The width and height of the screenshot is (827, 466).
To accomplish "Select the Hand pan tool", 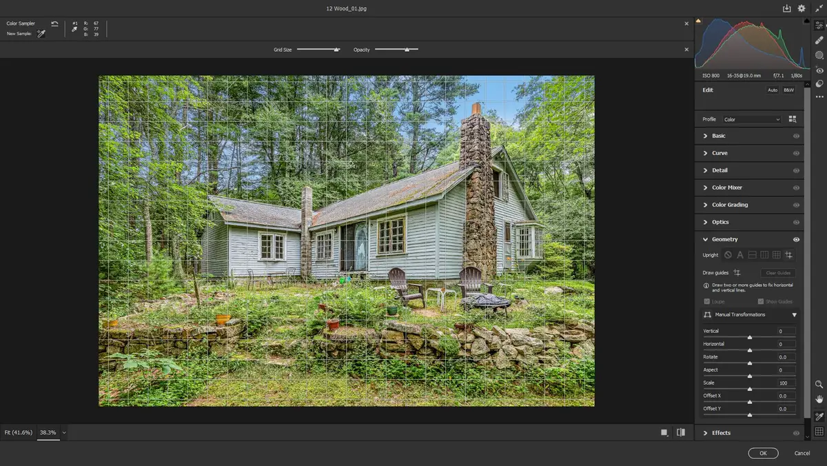I will pyautogui.click(x=819, y=399).
